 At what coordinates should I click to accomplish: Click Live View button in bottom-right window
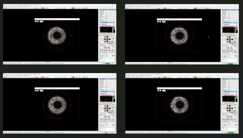point(127,77)
